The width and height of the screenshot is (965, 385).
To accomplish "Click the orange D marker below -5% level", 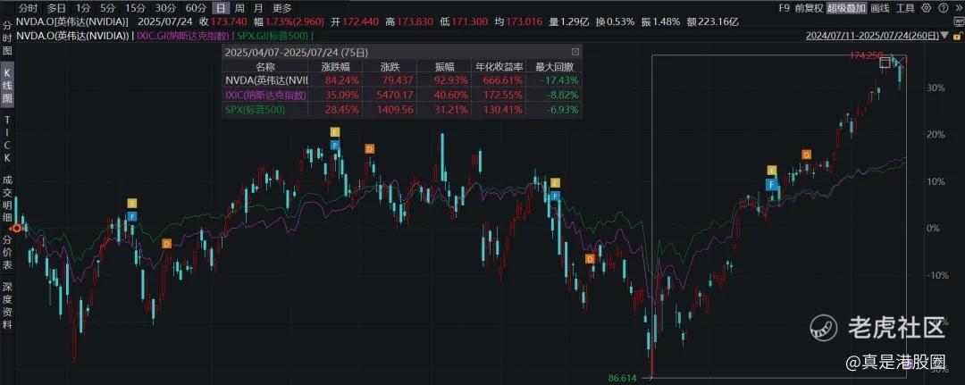I will tap(590, 259).
